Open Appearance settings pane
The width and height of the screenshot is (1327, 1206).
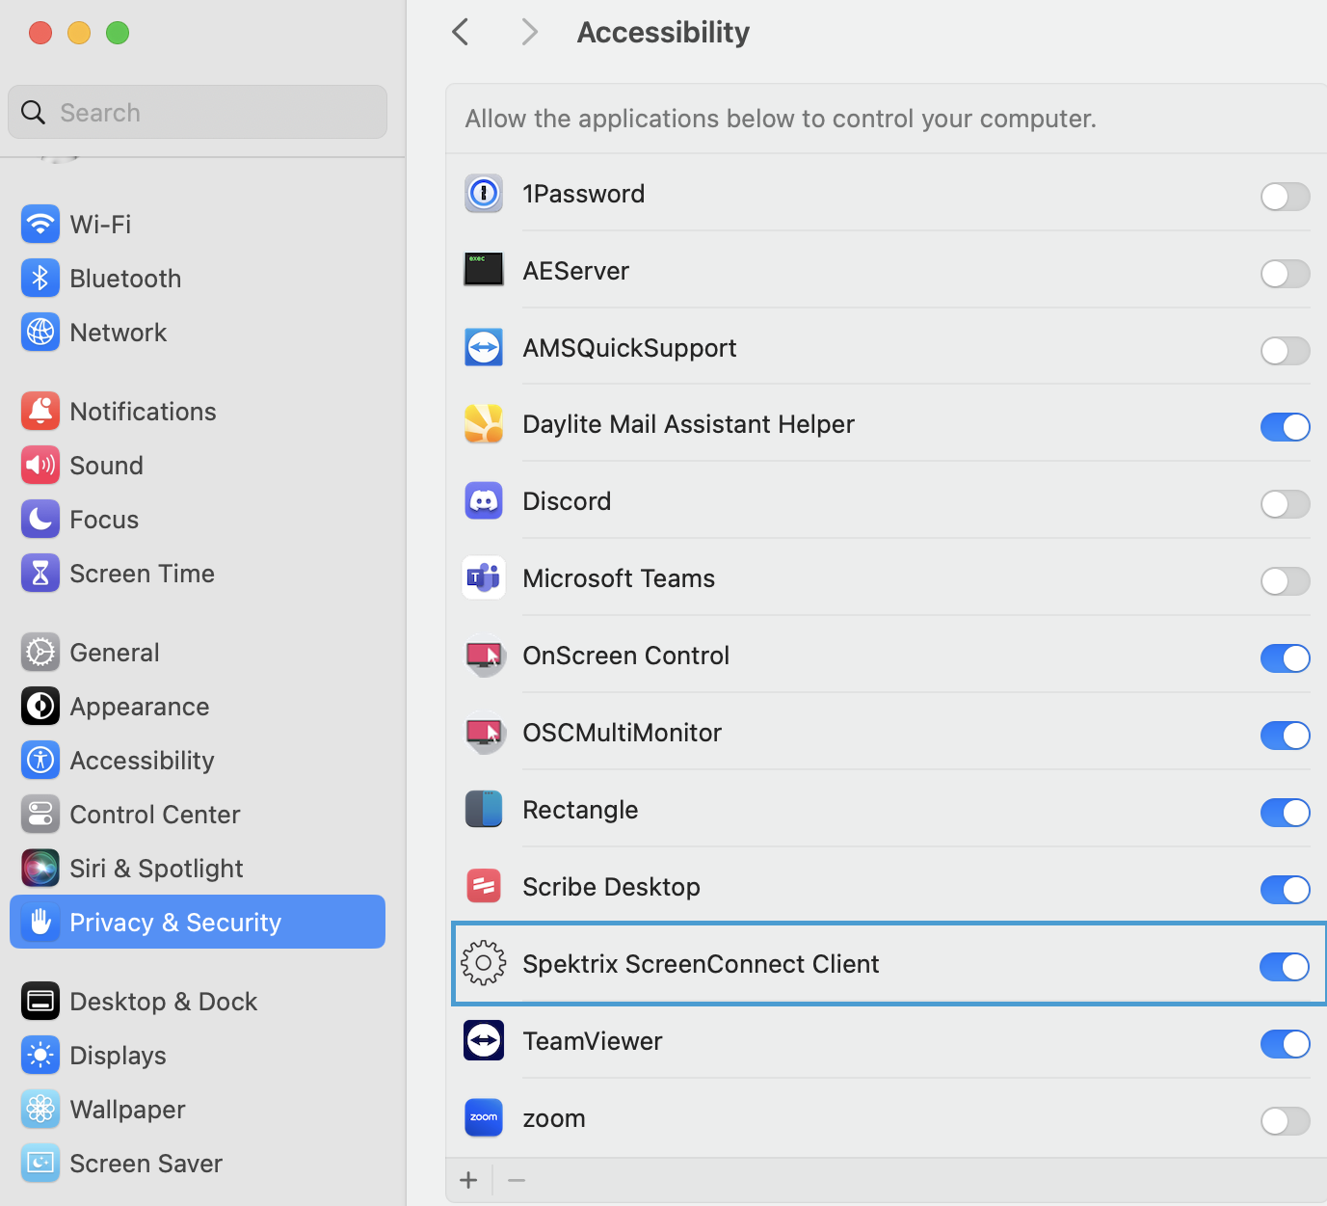[198, 707]
